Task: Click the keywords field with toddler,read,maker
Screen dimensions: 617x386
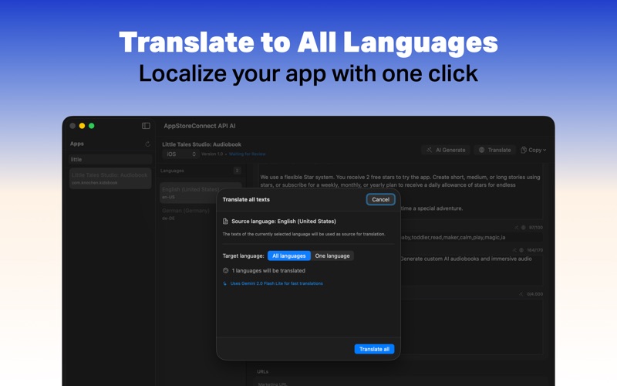Action: tap(470, 238)
